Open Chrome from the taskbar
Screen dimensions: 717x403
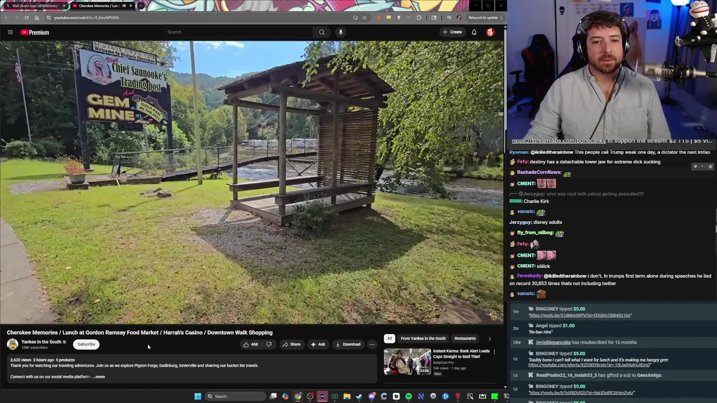(x=297, y=396)
